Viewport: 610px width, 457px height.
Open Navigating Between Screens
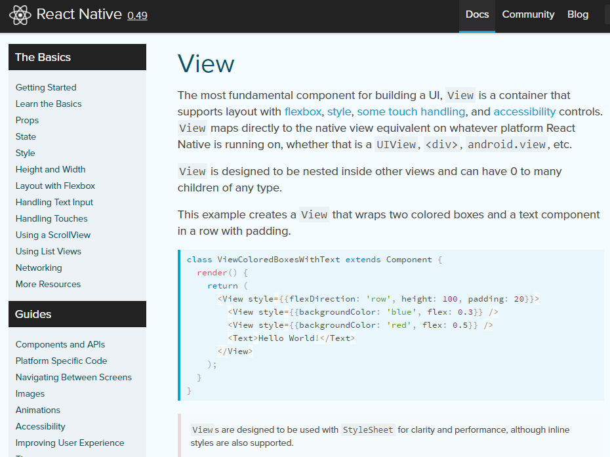pyautogui.click(x=73, y=377)
